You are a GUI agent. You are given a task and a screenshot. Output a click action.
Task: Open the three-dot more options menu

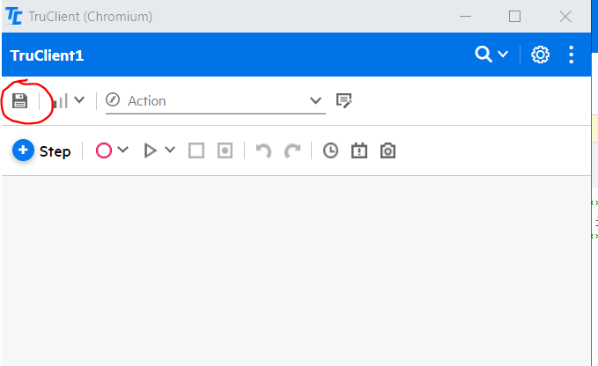[x=572, y=55]
